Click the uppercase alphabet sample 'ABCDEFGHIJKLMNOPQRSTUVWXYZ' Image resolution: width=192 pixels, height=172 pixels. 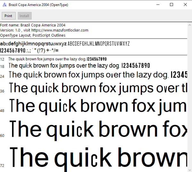[99, 44]
